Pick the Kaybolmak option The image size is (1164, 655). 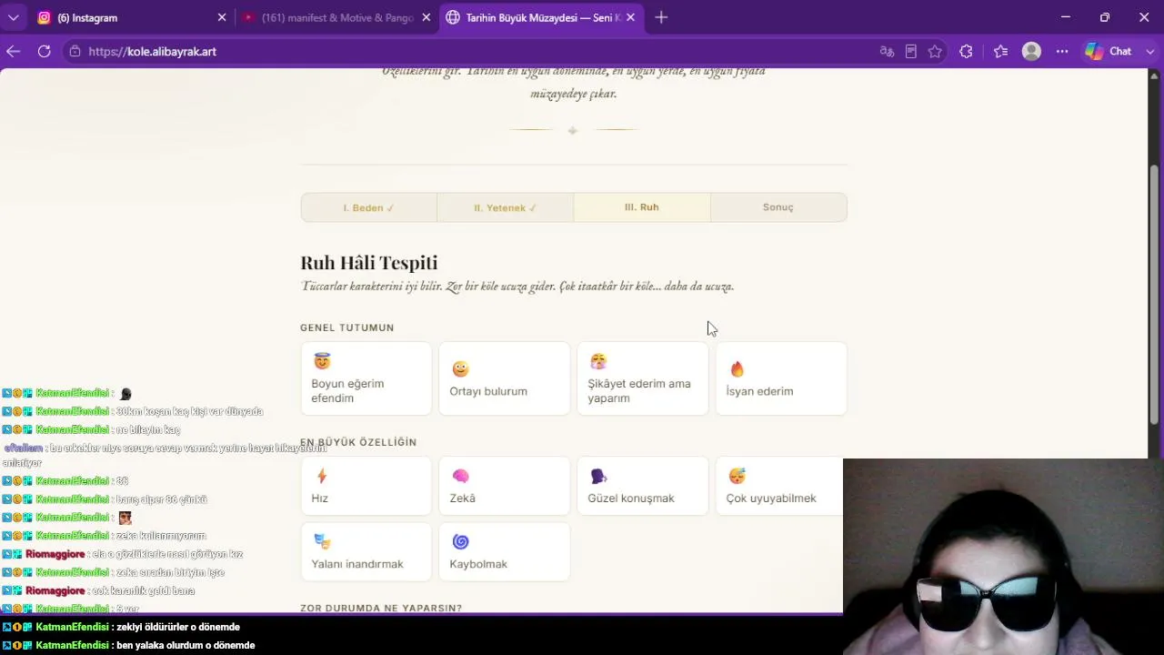[x=504, y=551]
